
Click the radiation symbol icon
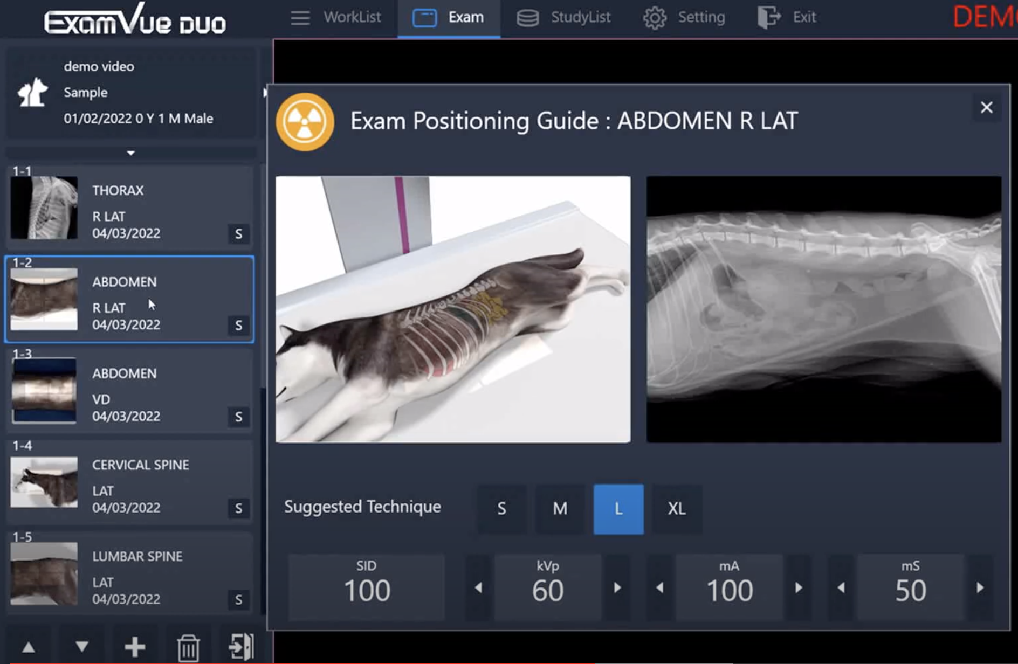305,122
